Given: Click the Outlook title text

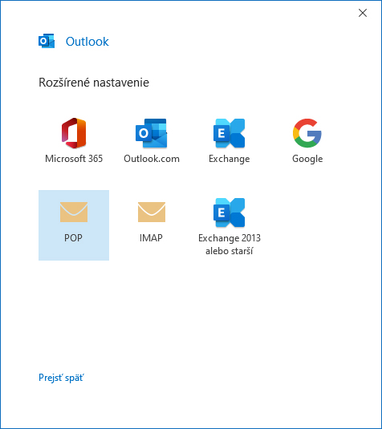Looking at the screenshot, I should tap(87, 42).
